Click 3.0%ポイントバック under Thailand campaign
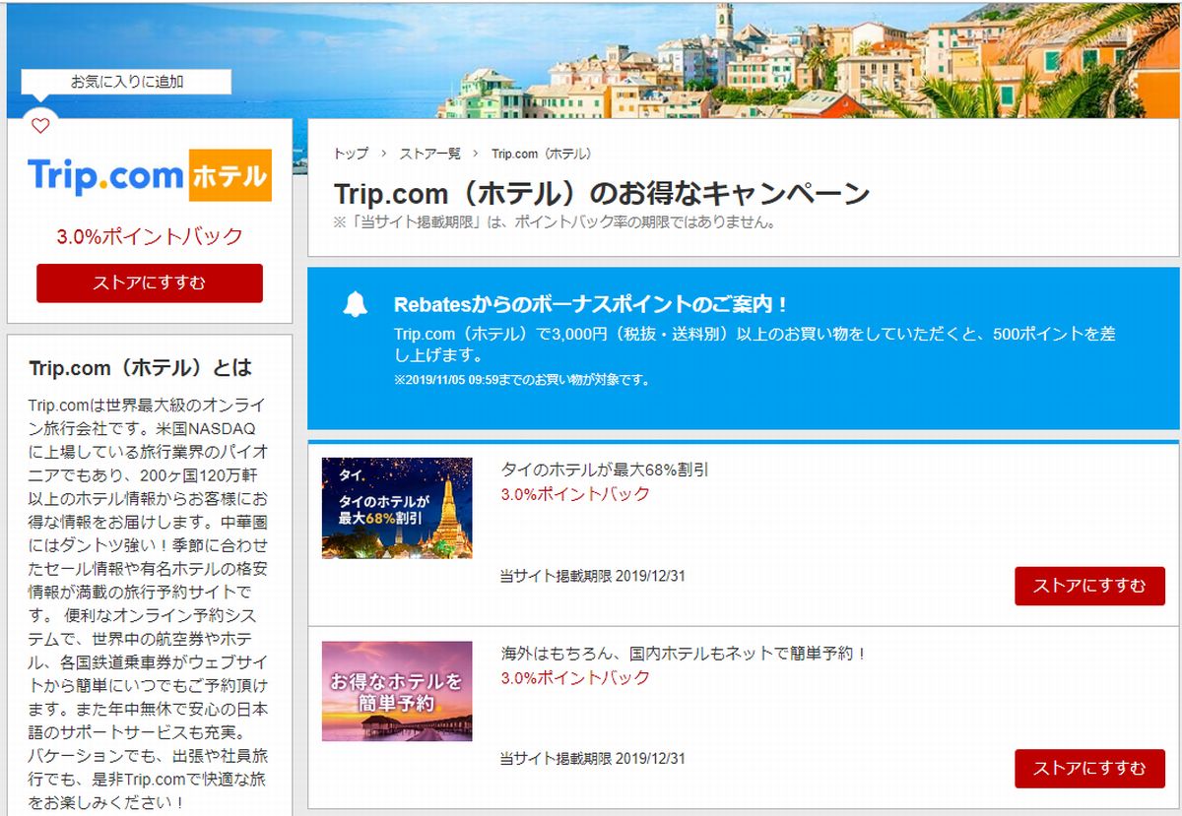This screenshot has width=1182, height=816. tap(575, 494)
